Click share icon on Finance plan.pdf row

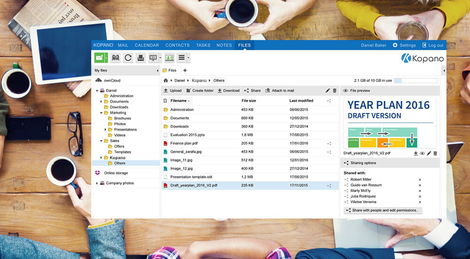pyautogui.click(x=329, y=144)
